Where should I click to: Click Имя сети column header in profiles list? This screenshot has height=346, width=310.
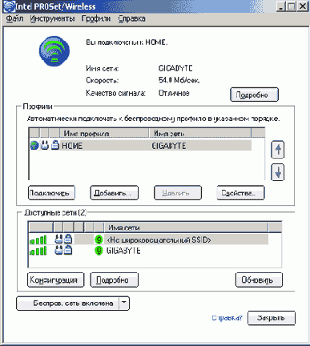point(199,133)
